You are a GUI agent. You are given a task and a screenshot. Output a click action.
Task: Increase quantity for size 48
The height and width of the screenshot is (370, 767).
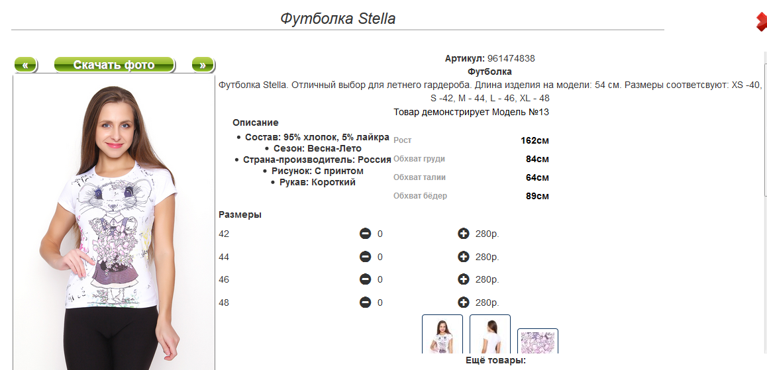point(463,302)
